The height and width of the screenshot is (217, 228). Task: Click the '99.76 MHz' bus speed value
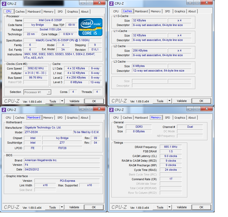(x=36, y=78)
